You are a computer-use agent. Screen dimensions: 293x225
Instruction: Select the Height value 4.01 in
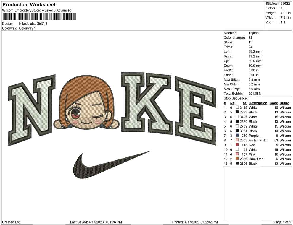pos(285,13)
